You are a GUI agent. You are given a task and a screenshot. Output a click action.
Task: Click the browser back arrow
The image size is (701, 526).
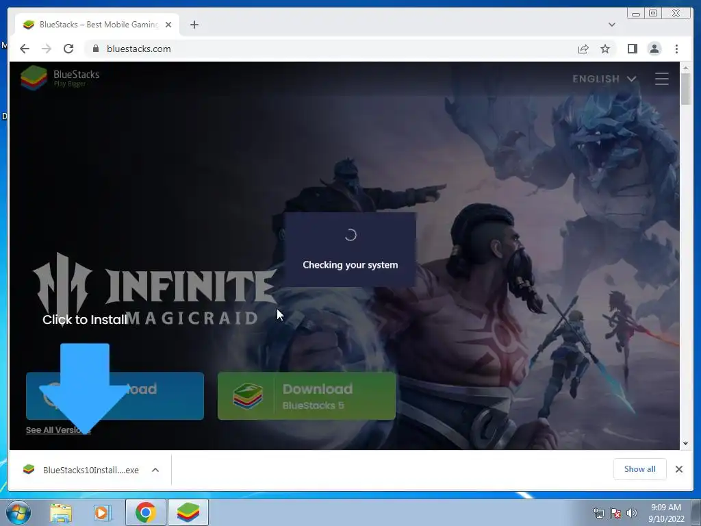(x=25, y=49)
